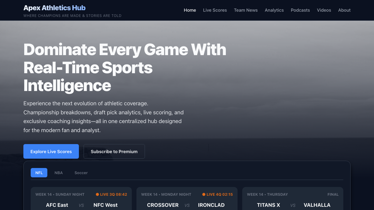This screenshot has width=374, height=210.
Task: Click the Apex Athletics Hub logo
Action: click(54, 8)
